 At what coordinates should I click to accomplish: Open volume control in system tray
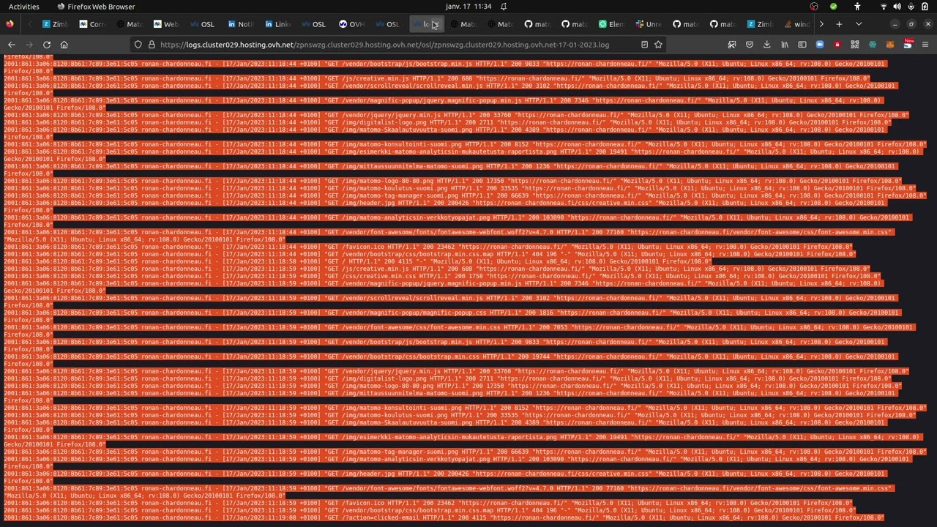coord(897,7)
